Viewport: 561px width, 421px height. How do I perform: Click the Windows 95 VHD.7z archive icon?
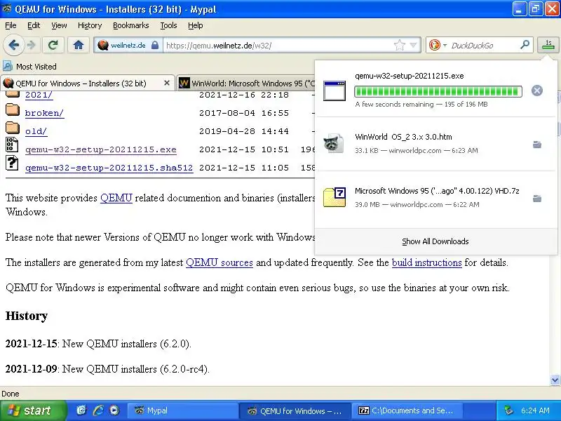pyautogui.click(x=334, y=197)
